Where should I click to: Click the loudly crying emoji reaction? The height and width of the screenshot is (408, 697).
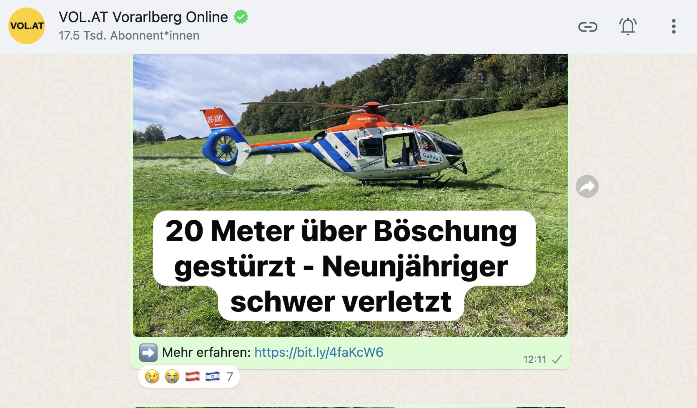click(172, 377)
